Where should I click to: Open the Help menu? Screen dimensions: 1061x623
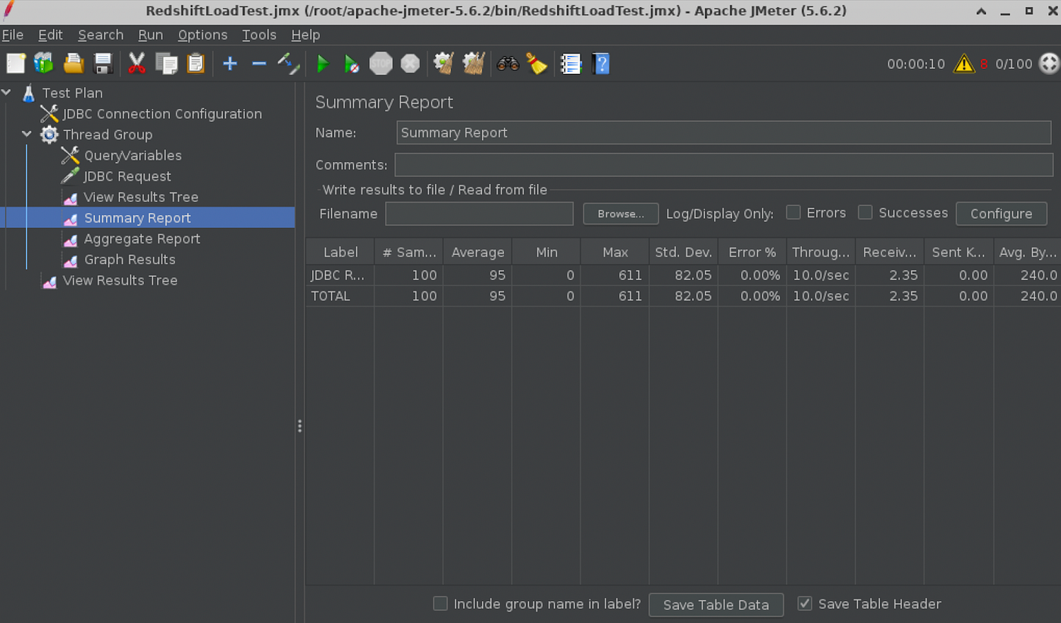pyautogui.click(x=305, y=35)
